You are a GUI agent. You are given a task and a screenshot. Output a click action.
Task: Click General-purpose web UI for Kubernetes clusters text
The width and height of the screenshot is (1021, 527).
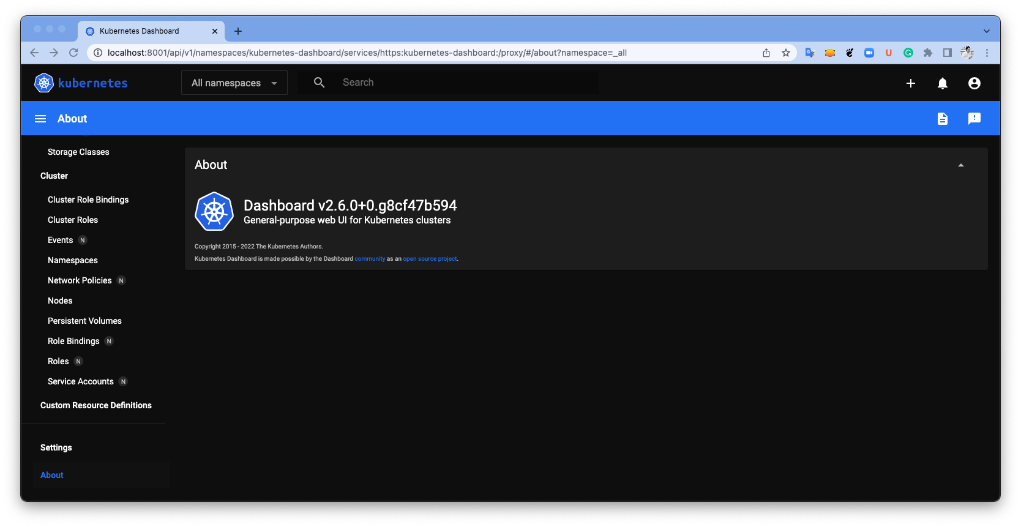point(347,220)
